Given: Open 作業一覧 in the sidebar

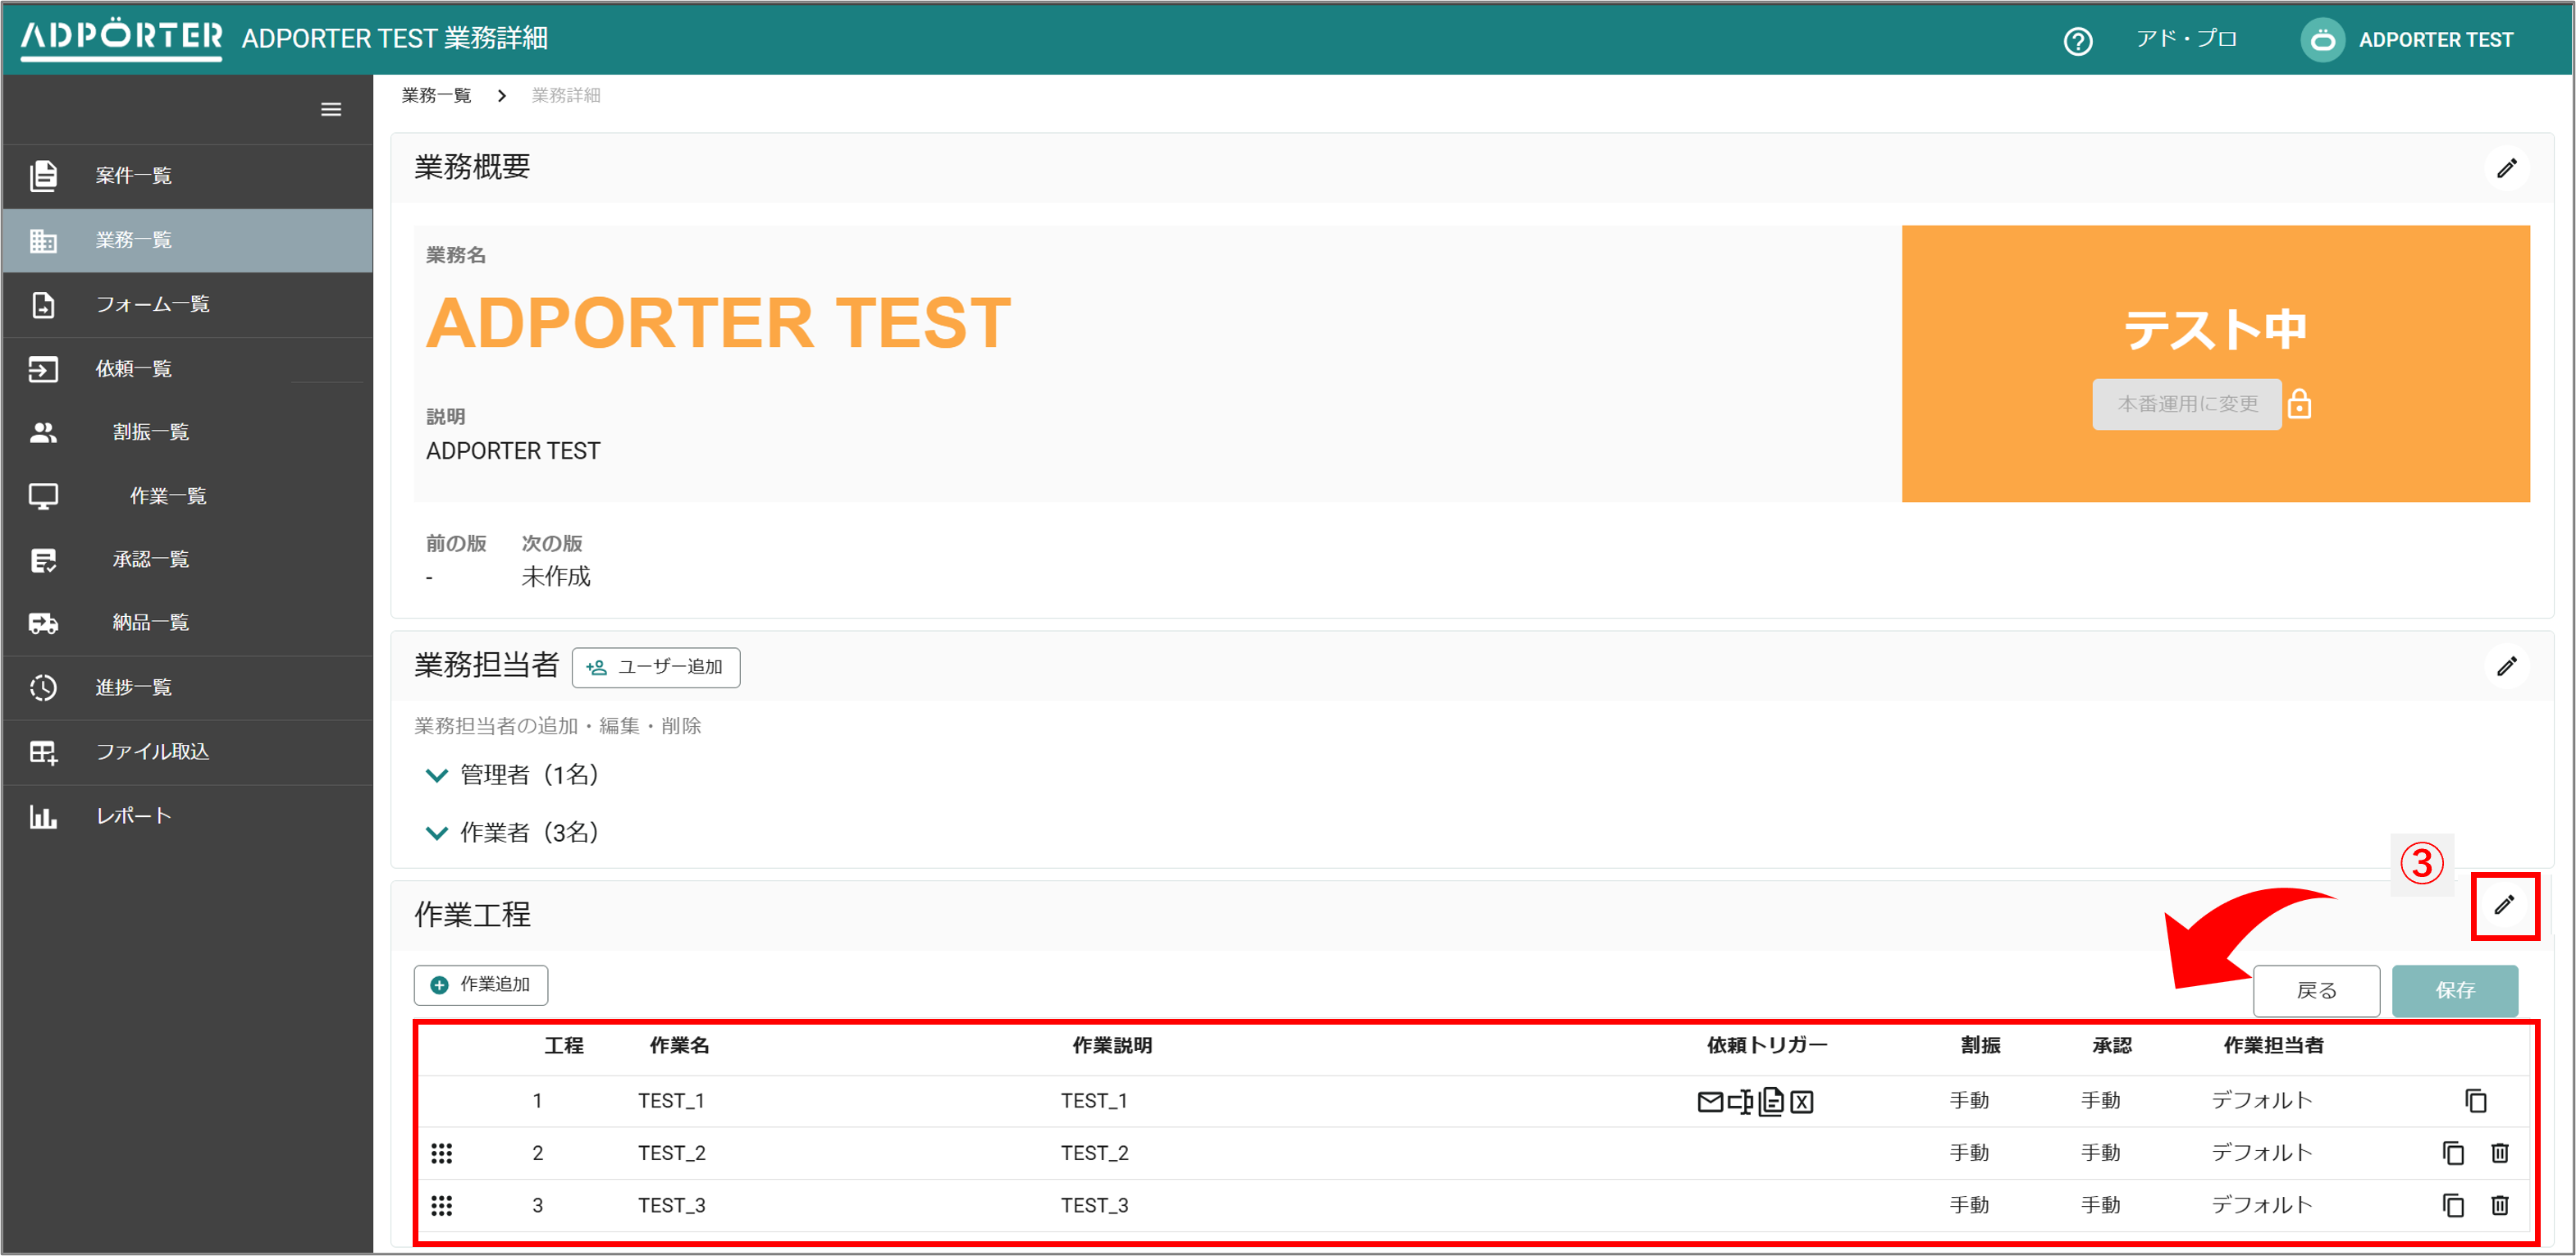Looking at the screenshot, I should [x=187, y=496].
